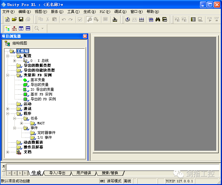The height and width of the screenshot is (185, 222).
Task: Close the output window with x button
Action: tap(4, 166)
